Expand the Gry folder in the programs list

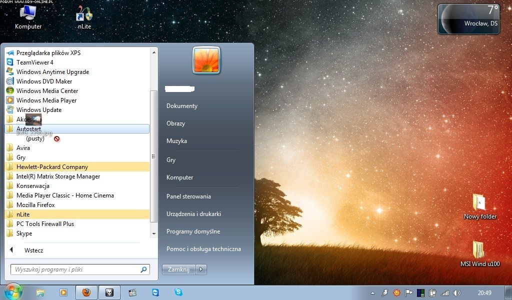pos(77,157)
